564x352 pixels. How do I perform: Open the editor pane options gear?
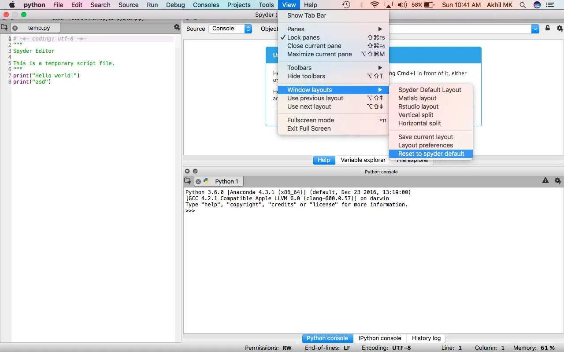177,27
